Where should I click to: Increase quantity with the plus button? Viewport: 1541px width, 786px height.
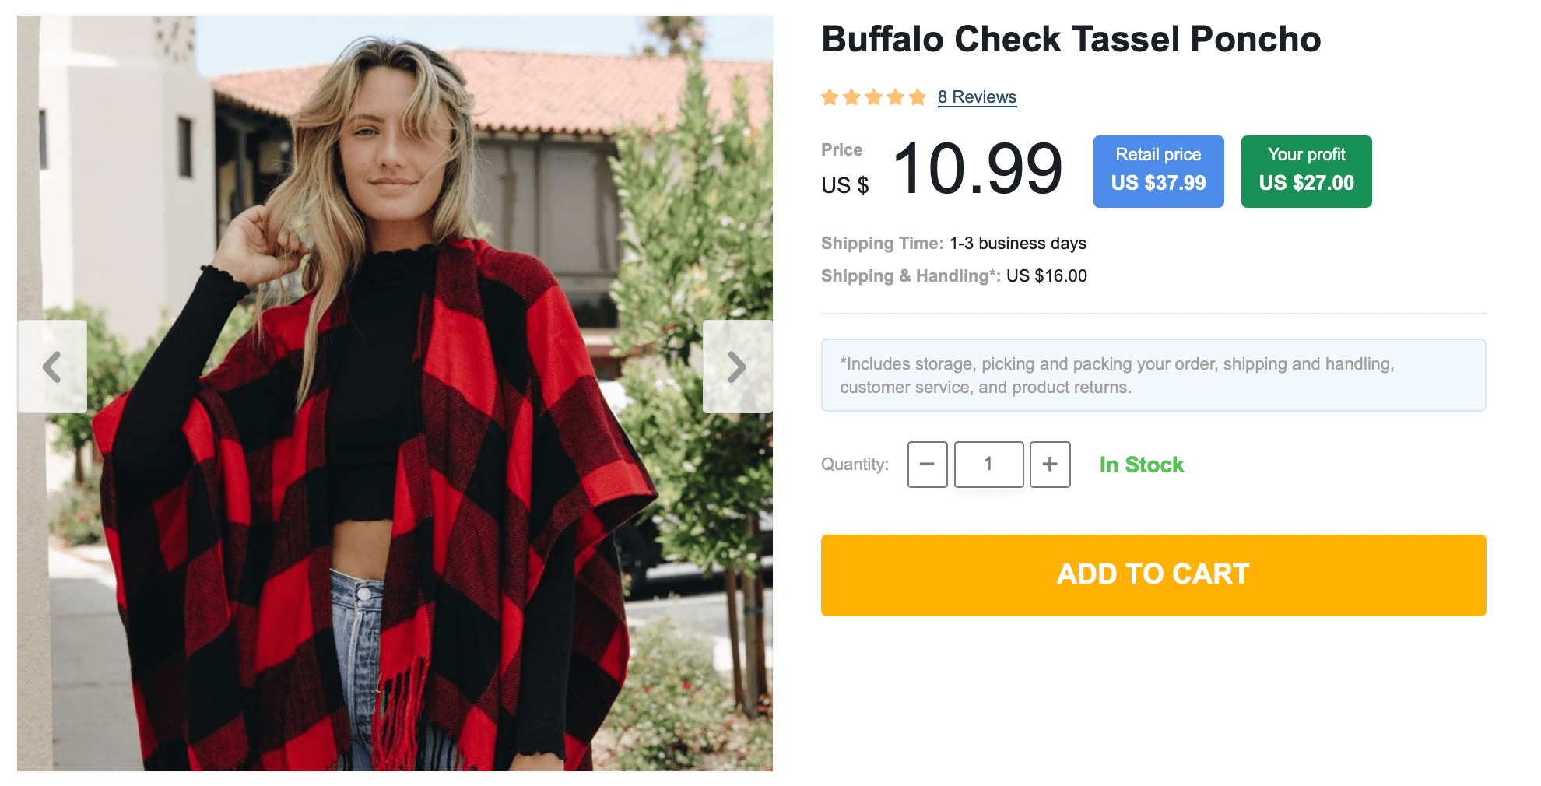click(x=1050, y=465)
